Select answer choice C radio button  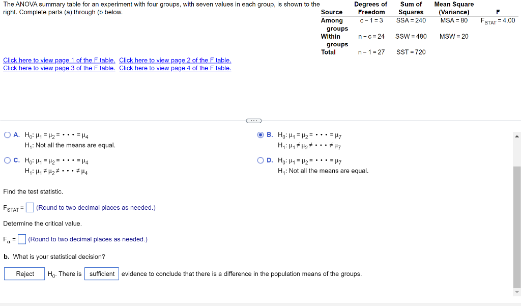coord(7,160)
